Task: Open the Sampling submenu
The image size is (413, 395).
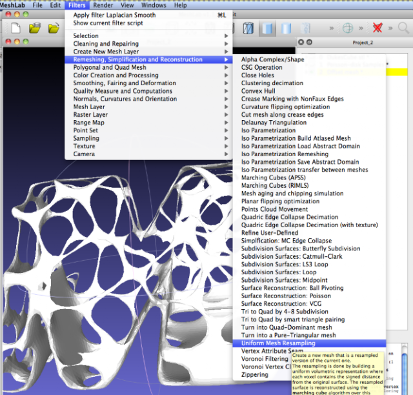Action: (148, 138)
